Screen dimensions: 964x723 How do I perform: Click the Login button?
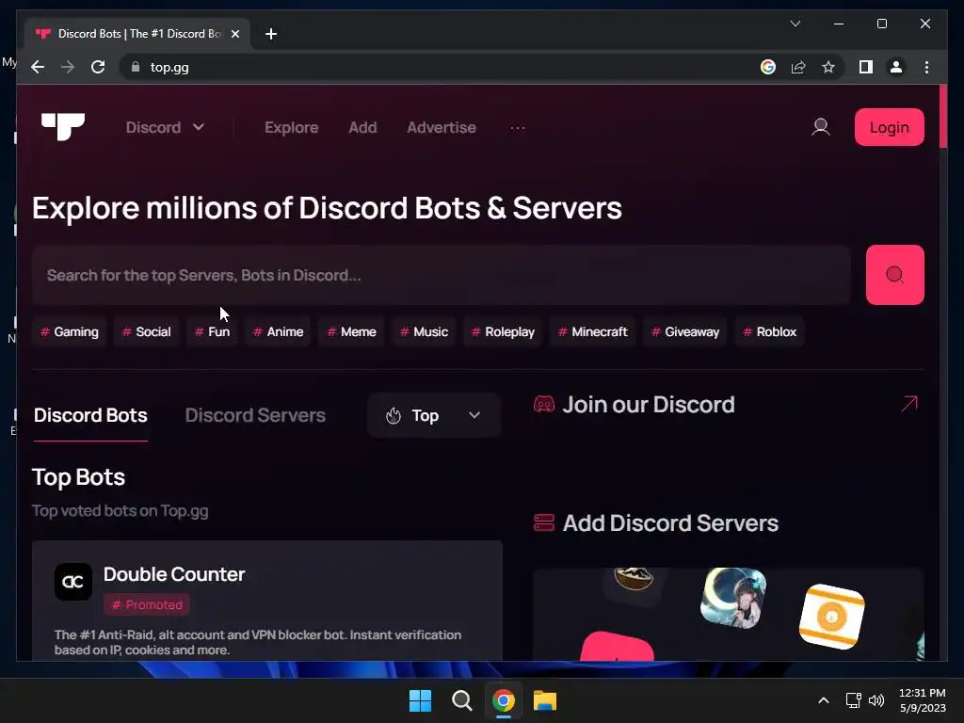coord(889,127)
